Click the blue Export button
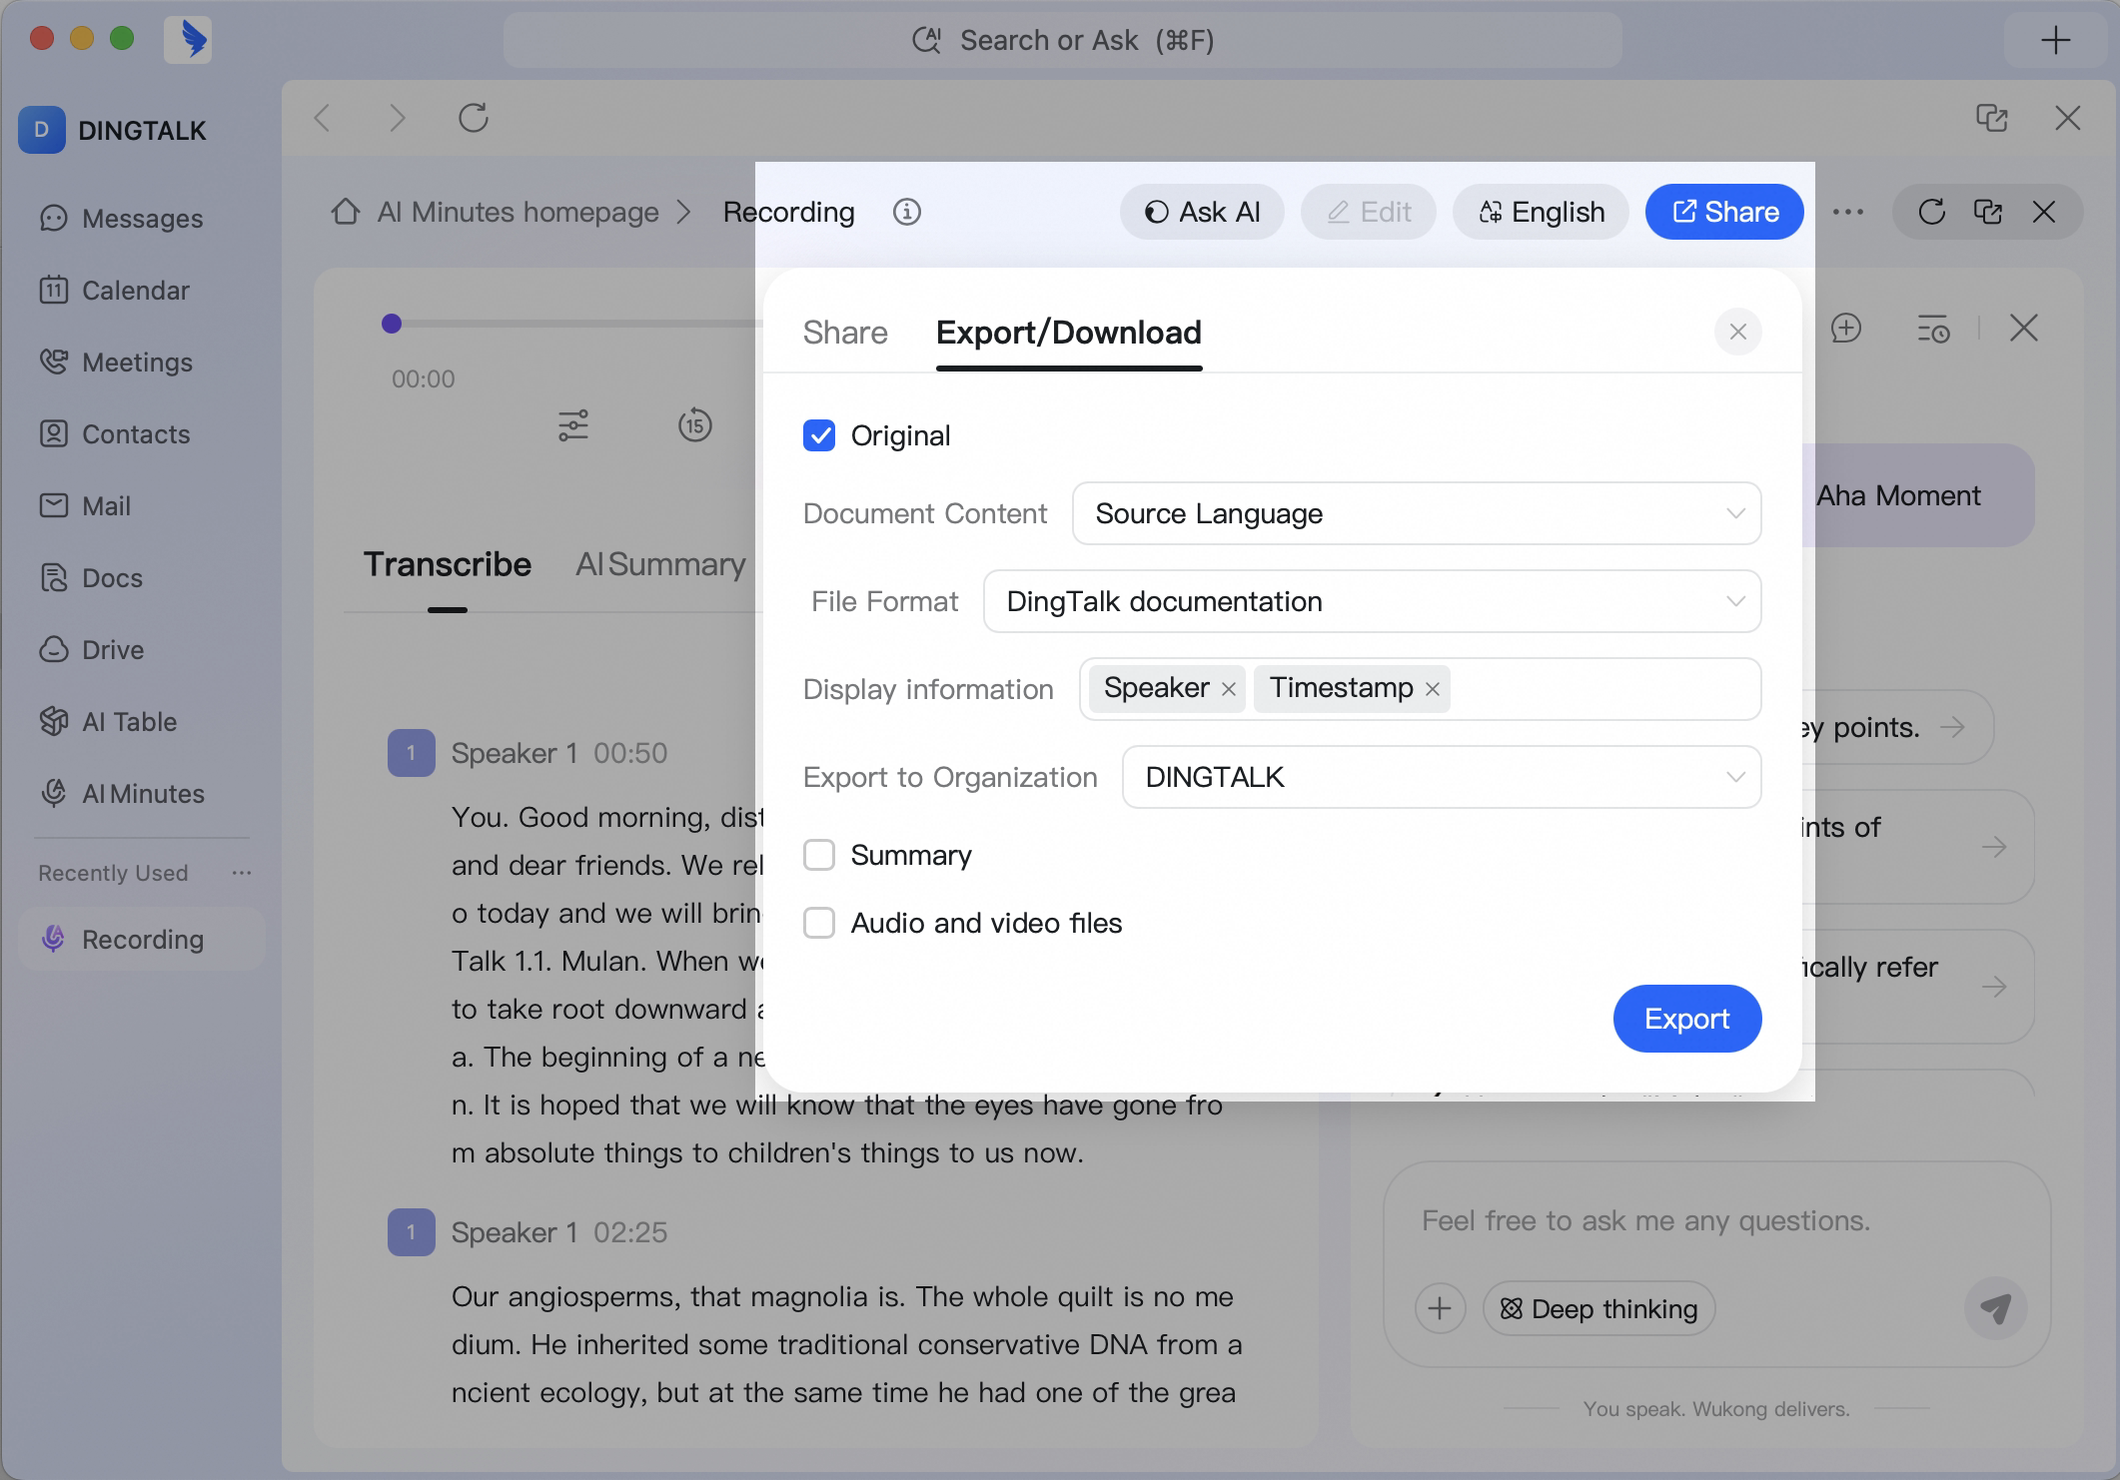The image size is (2120, 1480). click(1686, 1019)
